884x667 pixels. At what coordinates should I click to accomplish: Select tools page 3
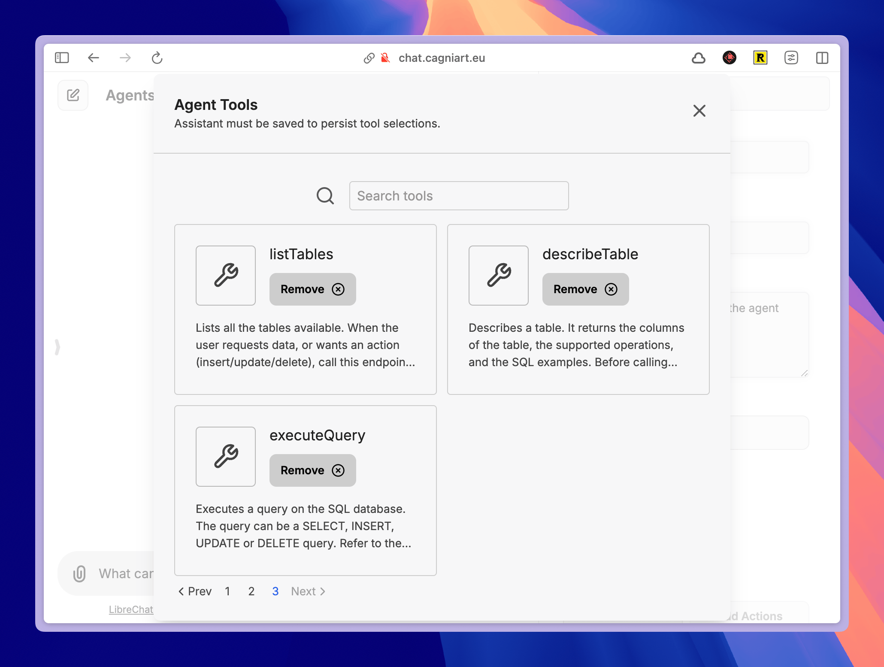point(275,591)
